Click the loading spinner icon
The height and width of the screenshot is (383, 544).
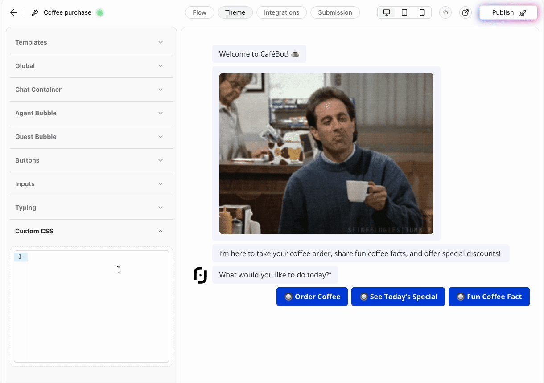point(445,12)
